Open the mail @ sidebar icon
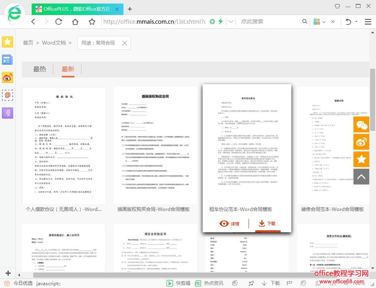 pyautogui.click(x=8, y=95)
